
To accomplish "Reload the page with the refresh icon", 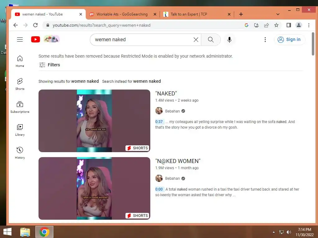I will point(35,25).
